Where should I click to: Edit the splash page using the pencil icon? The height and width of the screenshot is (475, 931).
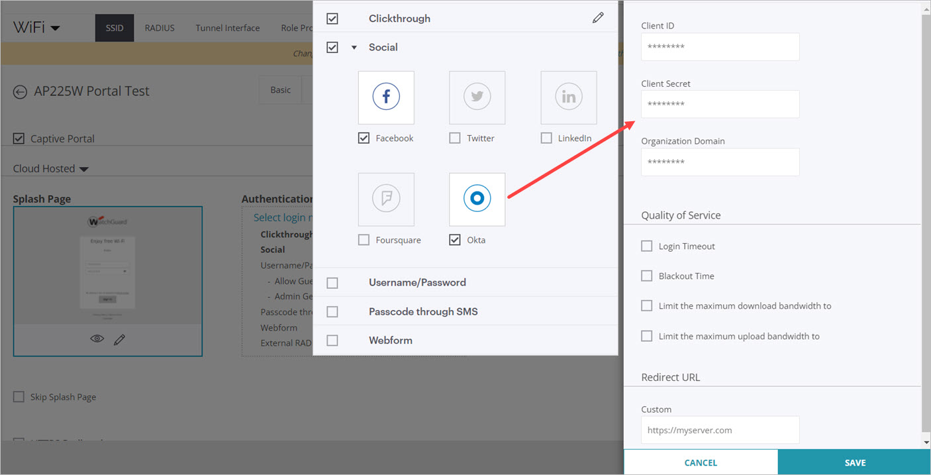119,339
